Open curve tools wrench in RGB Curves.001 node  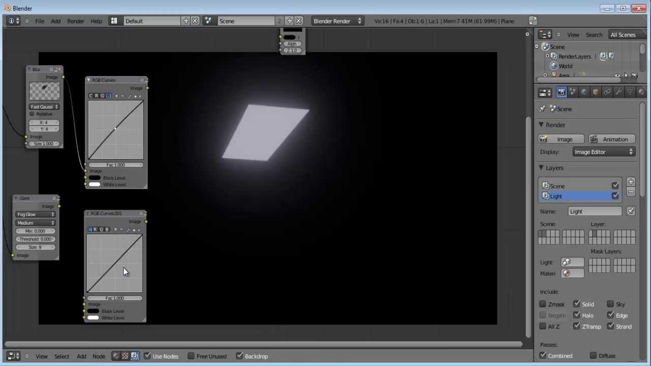[x=128, y=230]
